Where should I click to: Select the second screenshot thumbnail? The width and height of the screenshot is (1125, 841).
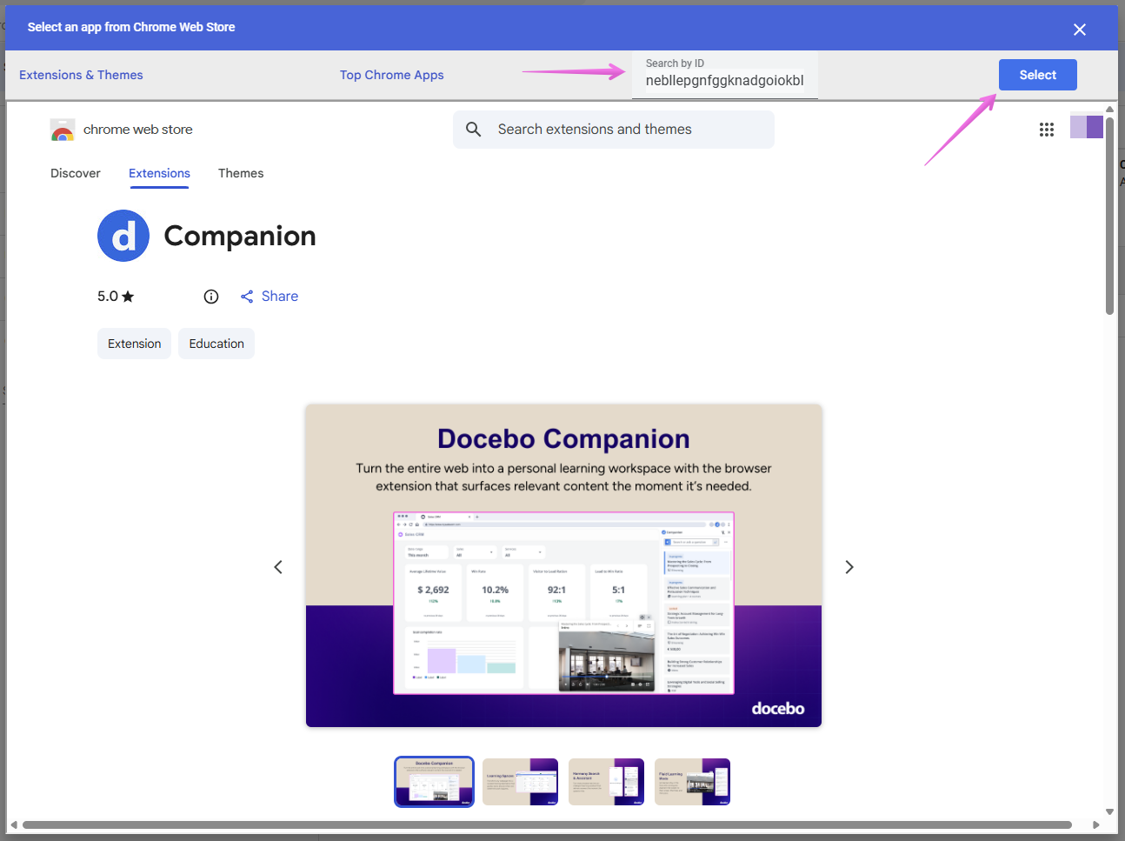(520, 782)
